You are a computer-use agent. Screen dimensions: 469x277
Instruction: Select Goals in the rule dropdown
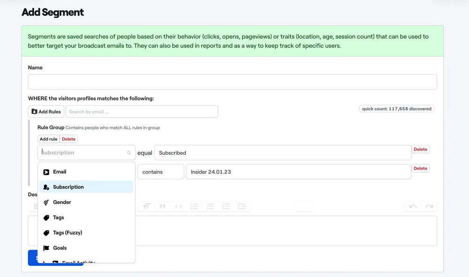click(x=60, y=248)
